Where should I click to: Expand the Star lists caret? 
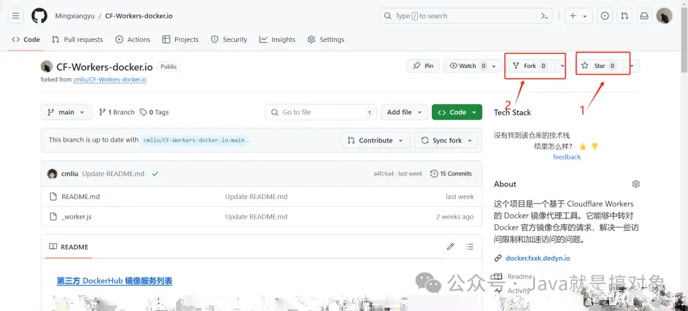click(633, 66)
